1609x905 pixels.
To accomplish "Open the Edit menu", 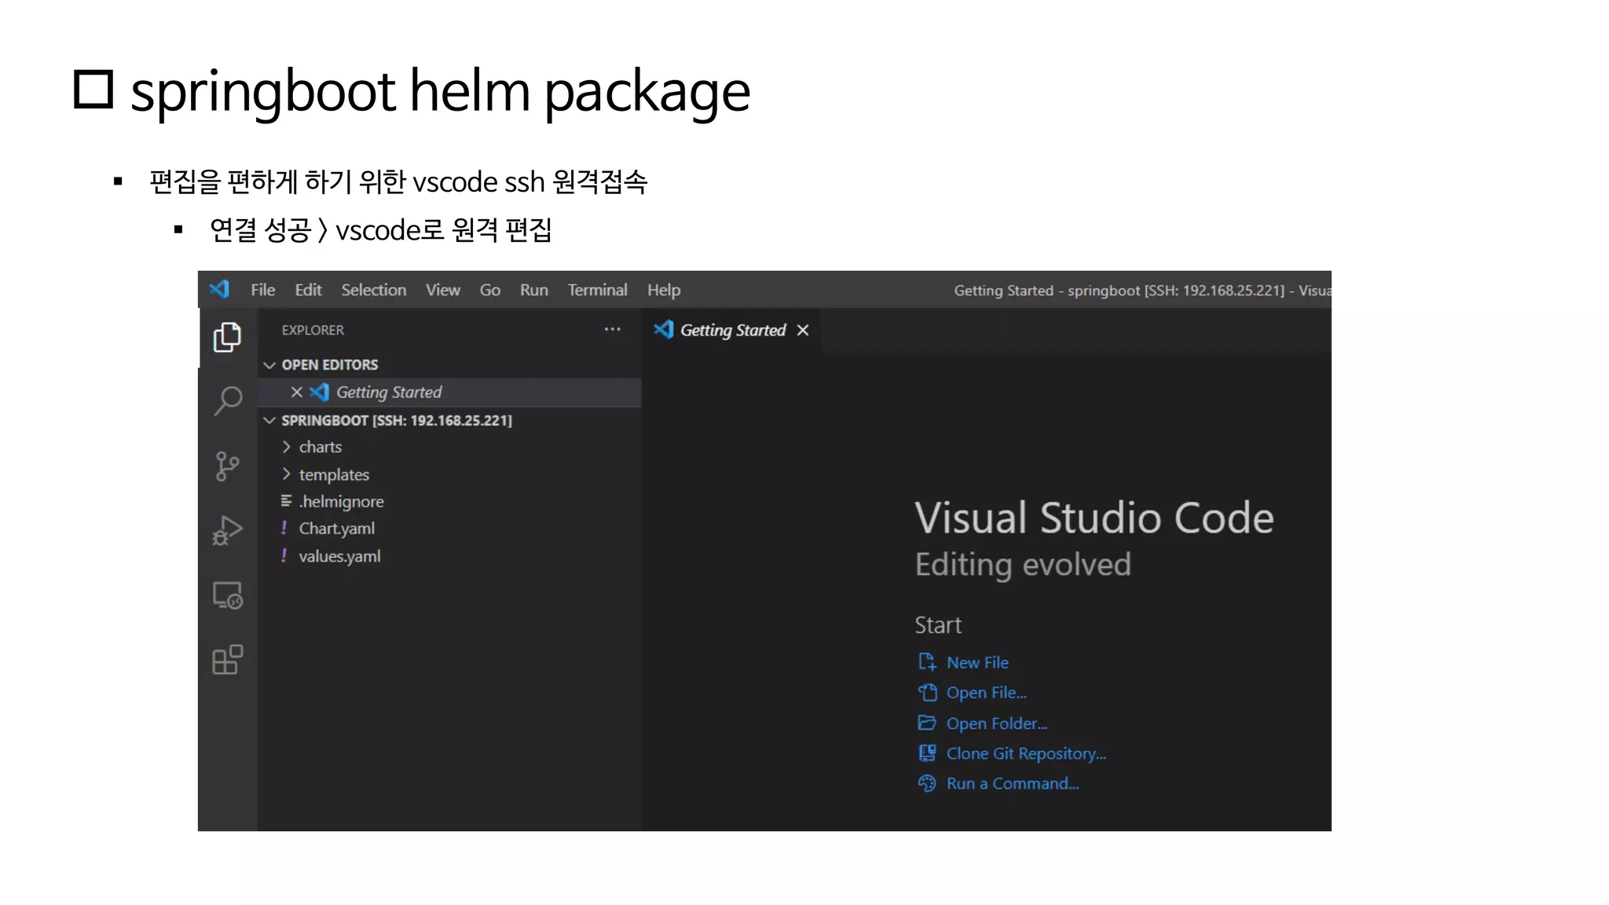I will [x=308, y=290].
